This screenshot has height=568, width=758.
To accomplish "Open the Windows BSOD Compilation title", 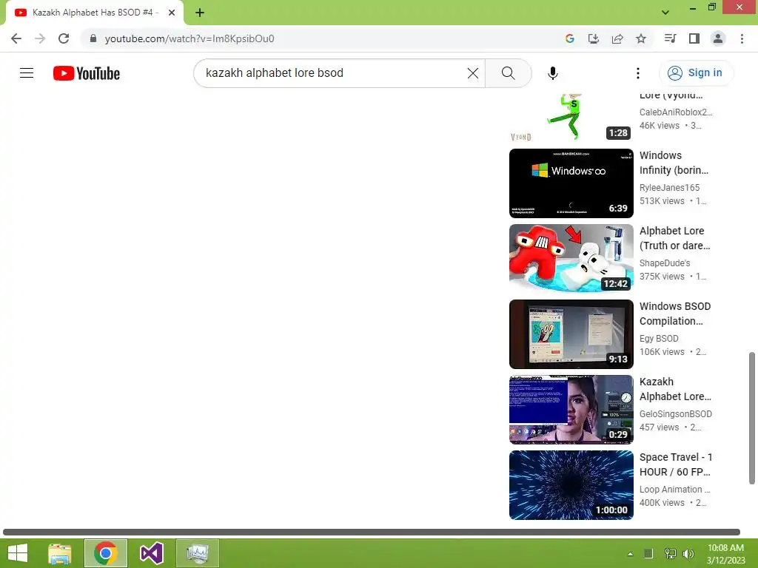I will point(675,314).
